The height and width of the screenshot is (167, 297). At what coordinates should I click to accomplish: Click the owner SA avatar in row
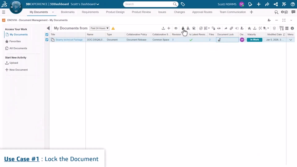click(x=242, y=40)
